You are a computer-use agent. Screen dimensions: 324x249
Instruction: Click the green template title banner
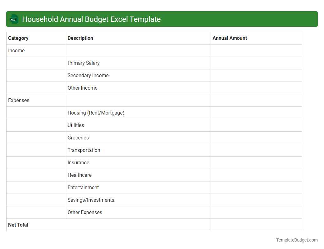pyautogui.click(x=162, y=19)
